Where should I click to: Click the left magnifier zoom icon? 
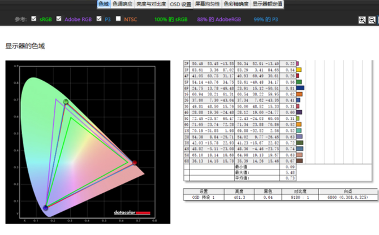(x=362, y=20)
